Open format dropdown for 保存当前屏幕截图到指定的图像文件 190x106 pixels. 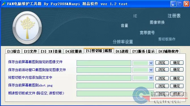coord(151,63)
